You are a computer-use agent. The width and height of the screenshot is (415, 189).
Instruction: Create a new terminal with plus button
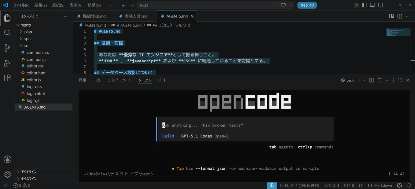(359, 80)
